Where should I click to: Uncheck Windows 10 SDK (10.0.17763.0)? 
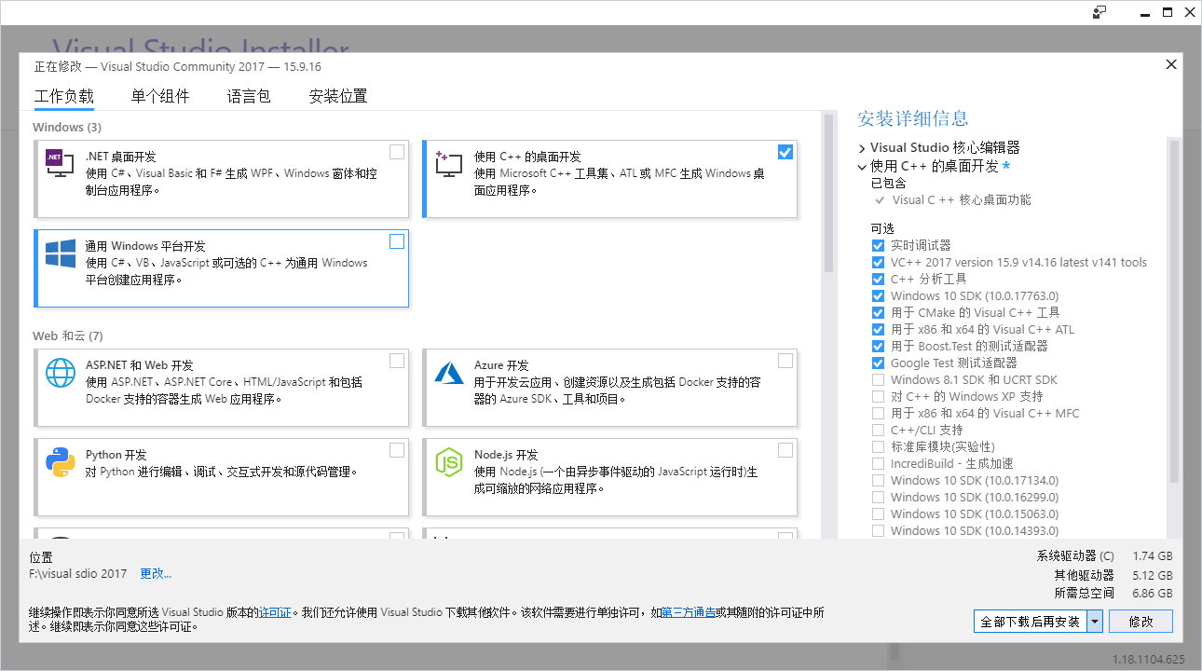pos(878,295)
